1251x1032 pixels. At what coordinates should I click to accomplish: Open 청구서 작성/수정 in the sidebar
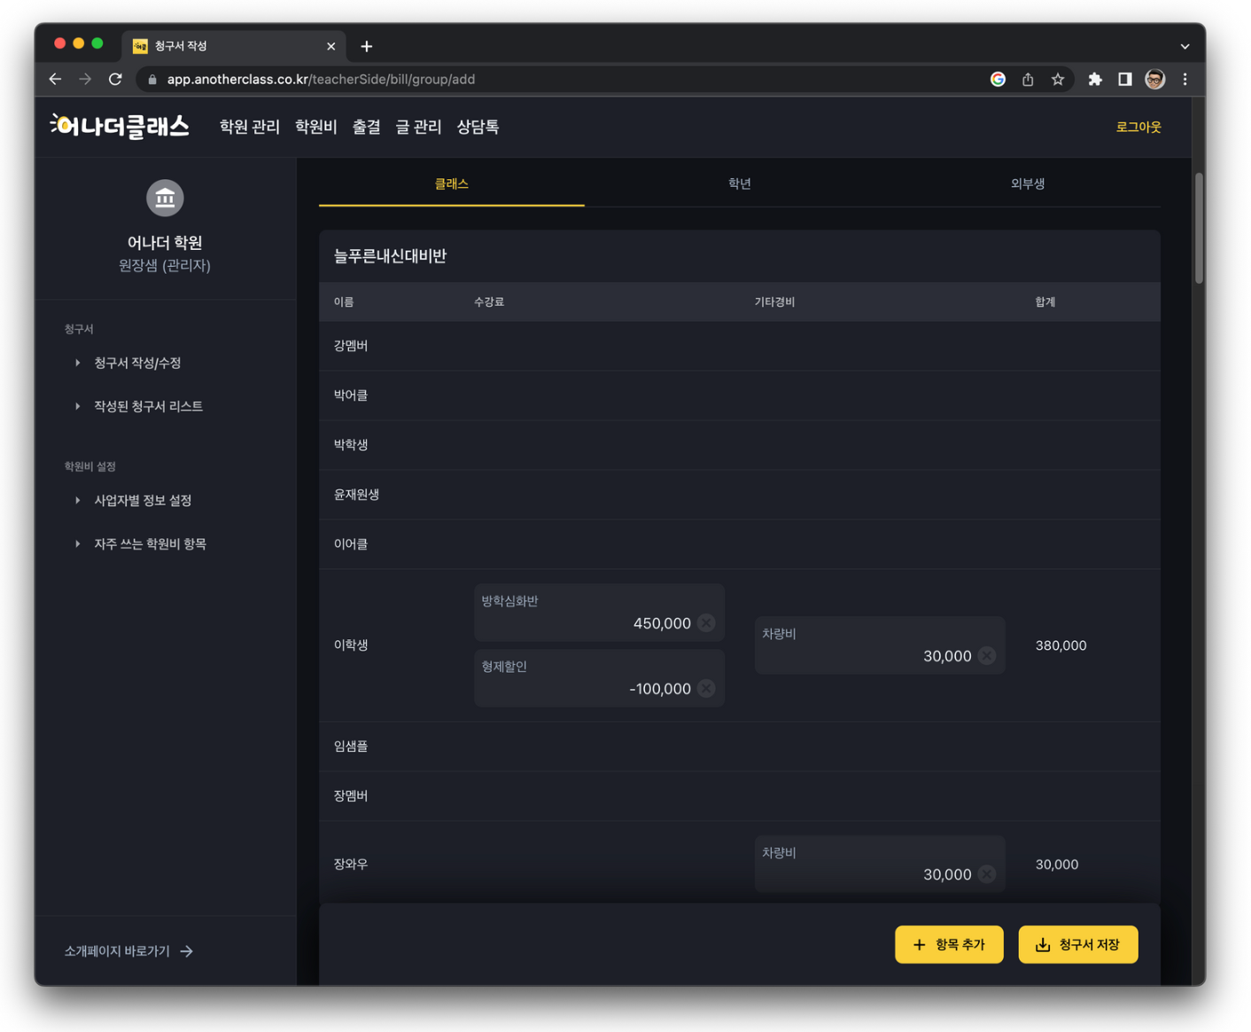click(x=137, y=363)
